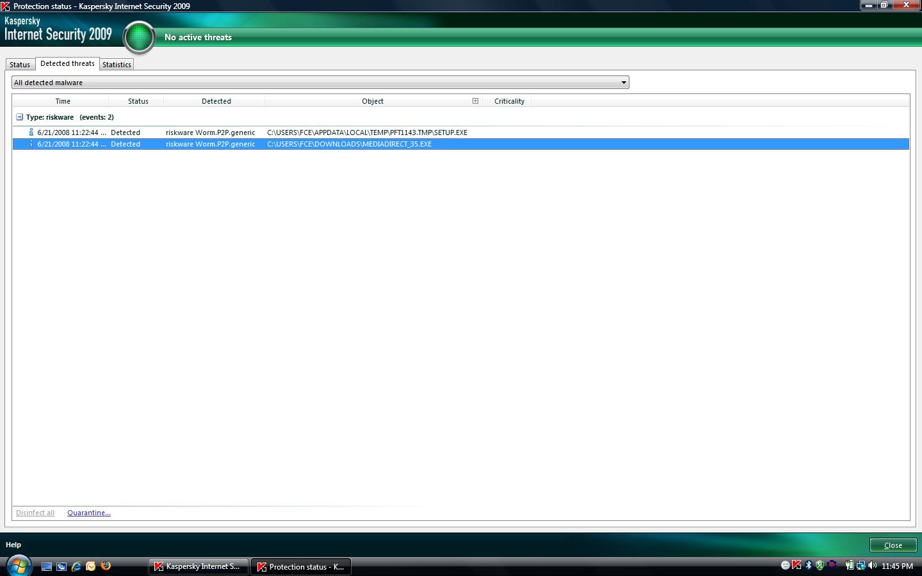
Task: Minimize the Protection status window
Action: pyautogui.click(x=868, y=5)
